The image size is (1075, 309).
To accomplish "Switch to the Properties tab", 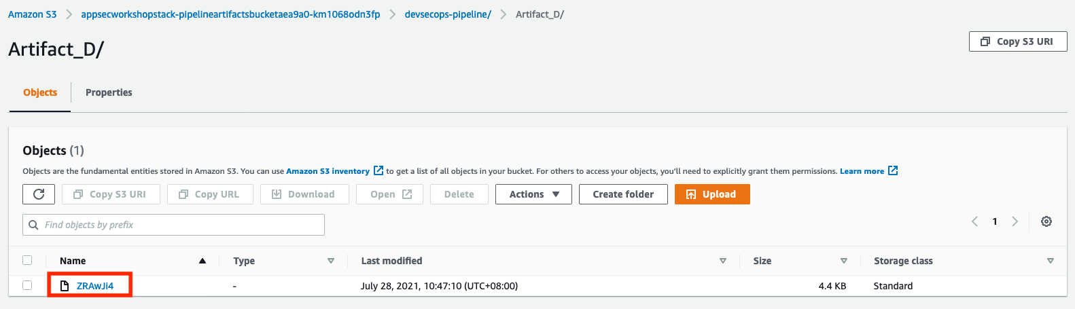I will tap(109, 92).
